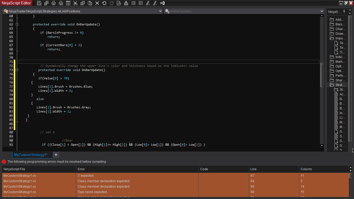This screenshot has width=354, height=199.
Task: Click the Save icon in the toolbar
Action: click(39, 3)
